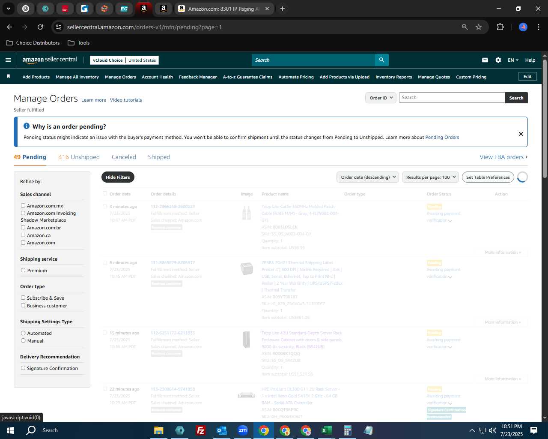Screen dimensions: 548x439
Task: Open Chrome profile avatar
Action: click(x=523, y=27)
